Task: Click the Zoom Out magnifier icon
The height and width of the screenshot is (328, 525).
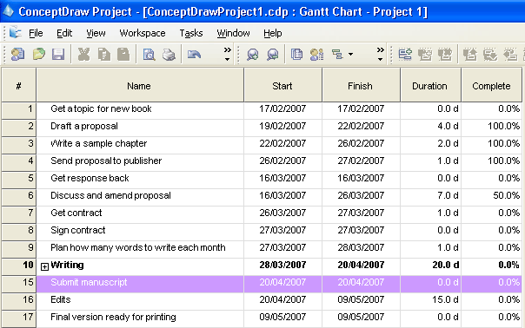Action: (273, 54)
